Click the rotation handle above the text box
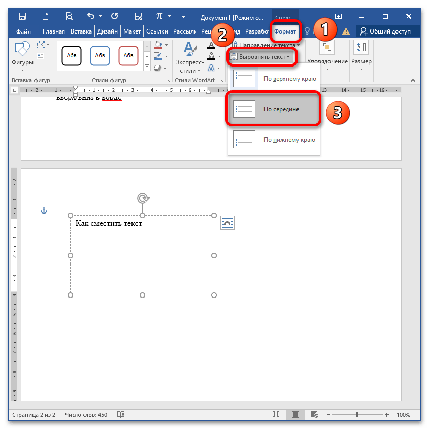This screenshot has width=429, height=429. [x=143, y=199]
